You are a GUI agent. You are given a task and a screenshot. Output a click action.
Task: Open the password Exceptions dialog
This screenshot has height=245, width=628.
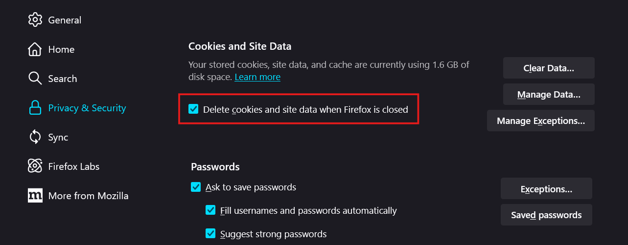pos(546,189)
